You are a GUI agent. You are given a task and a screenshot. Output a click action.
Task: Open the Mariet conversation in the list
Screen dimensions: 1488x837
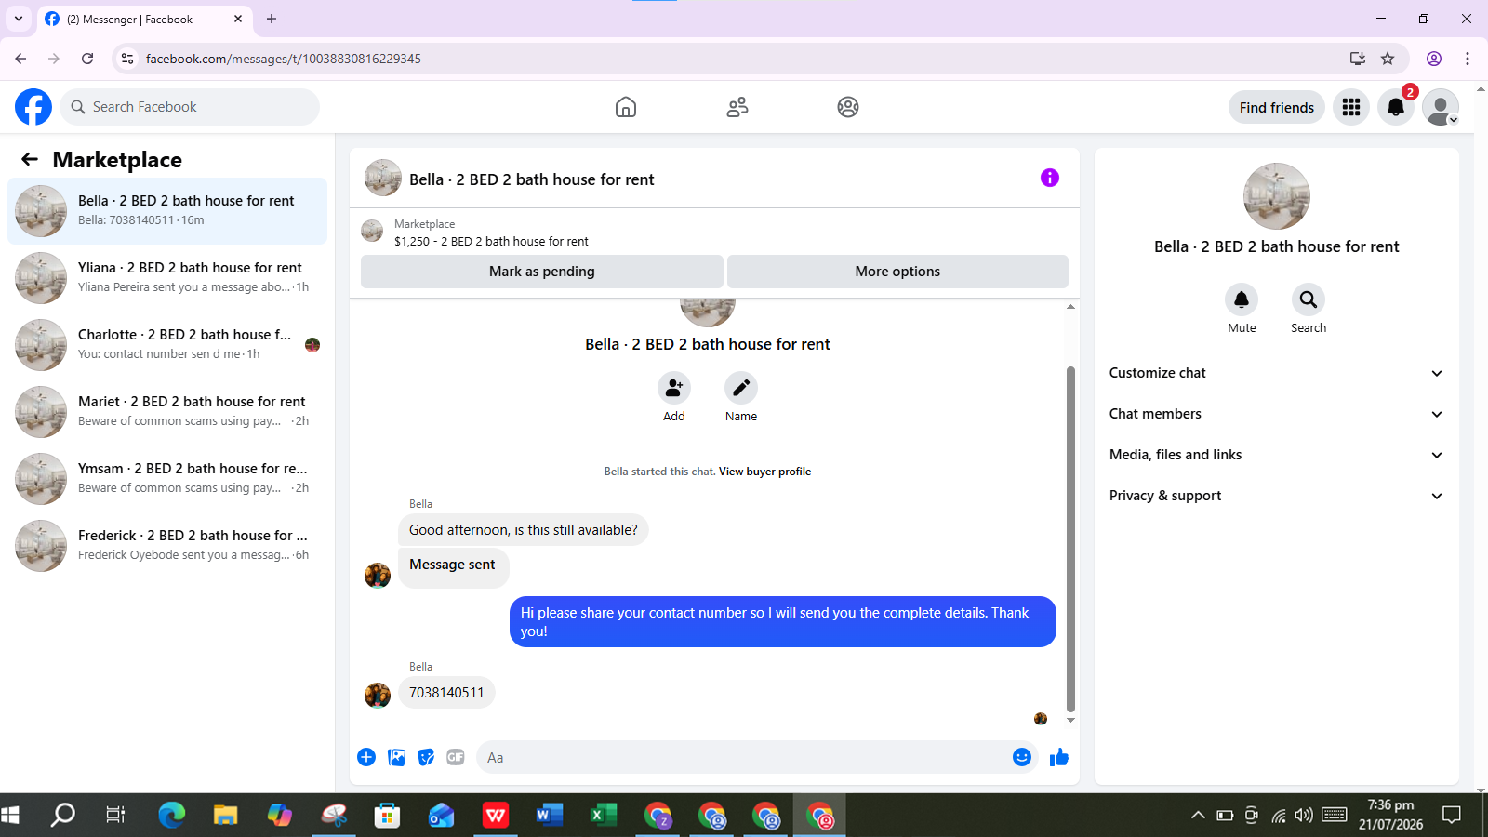[167, 412]
